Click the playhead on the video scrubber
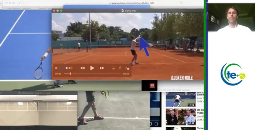 [x=70, y=74]
